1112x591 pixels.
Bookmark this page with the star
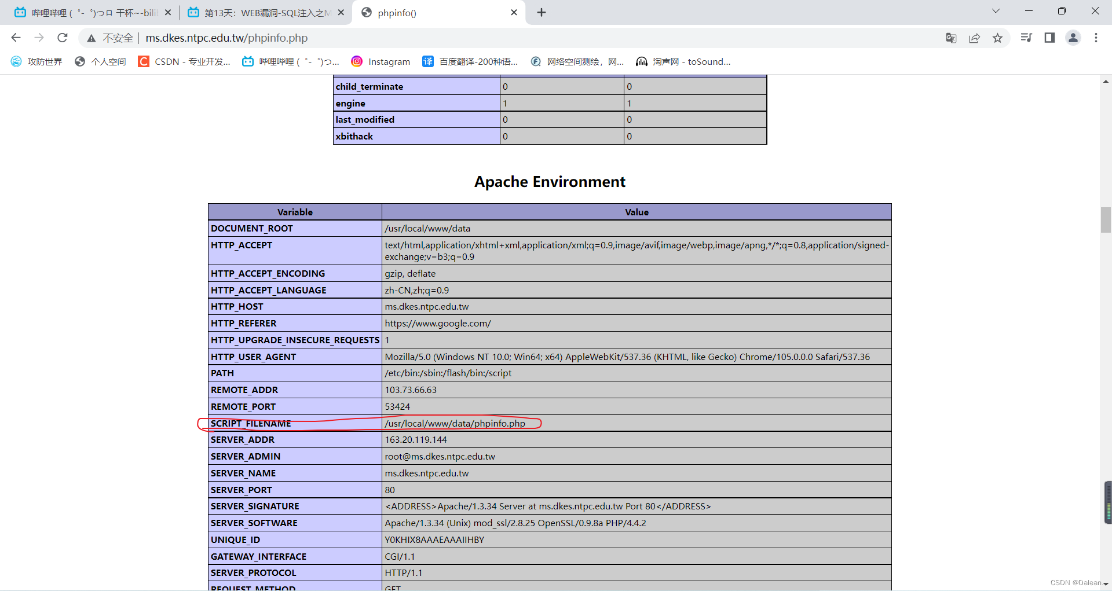[997, 38]
